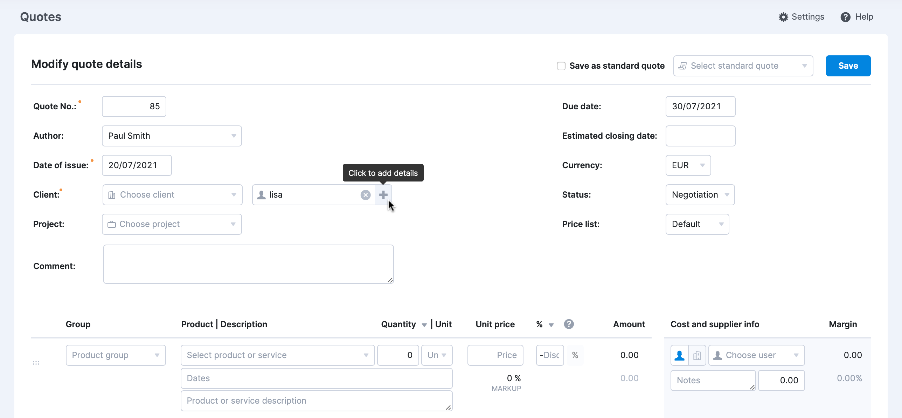Screen dimensions: 902x418
Task: Open Help via the question mark icon
Action: (845, 17)
